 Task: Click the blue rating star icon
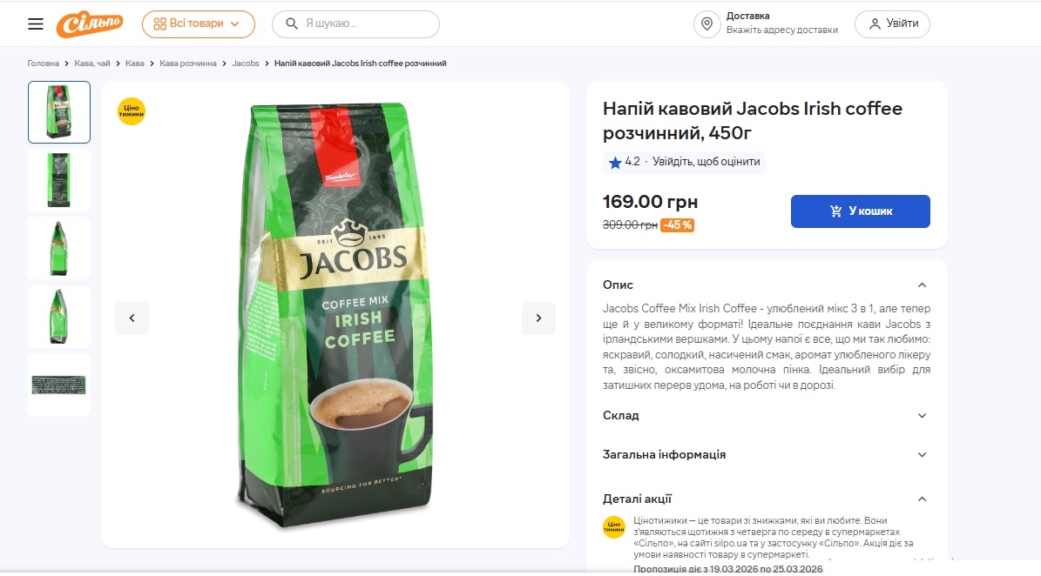pos(615,163)
